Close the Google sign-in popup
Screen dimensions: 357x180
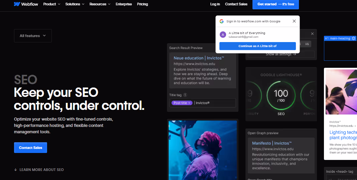click(x=294, y=21)
